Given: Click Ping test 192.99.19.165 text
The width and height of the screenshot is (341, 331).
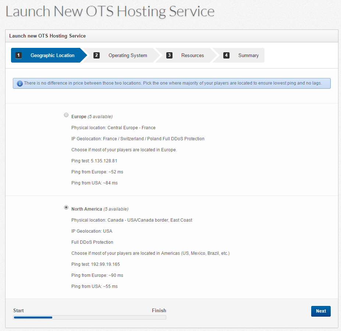Looking at the screenshot, I should pyautogui.click(x=96, y=264).
